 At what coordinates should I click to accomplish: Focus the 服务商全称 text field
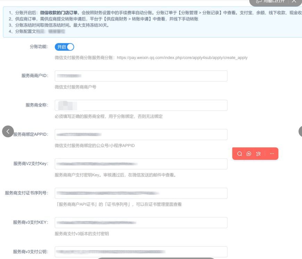[x=141, y=105]
